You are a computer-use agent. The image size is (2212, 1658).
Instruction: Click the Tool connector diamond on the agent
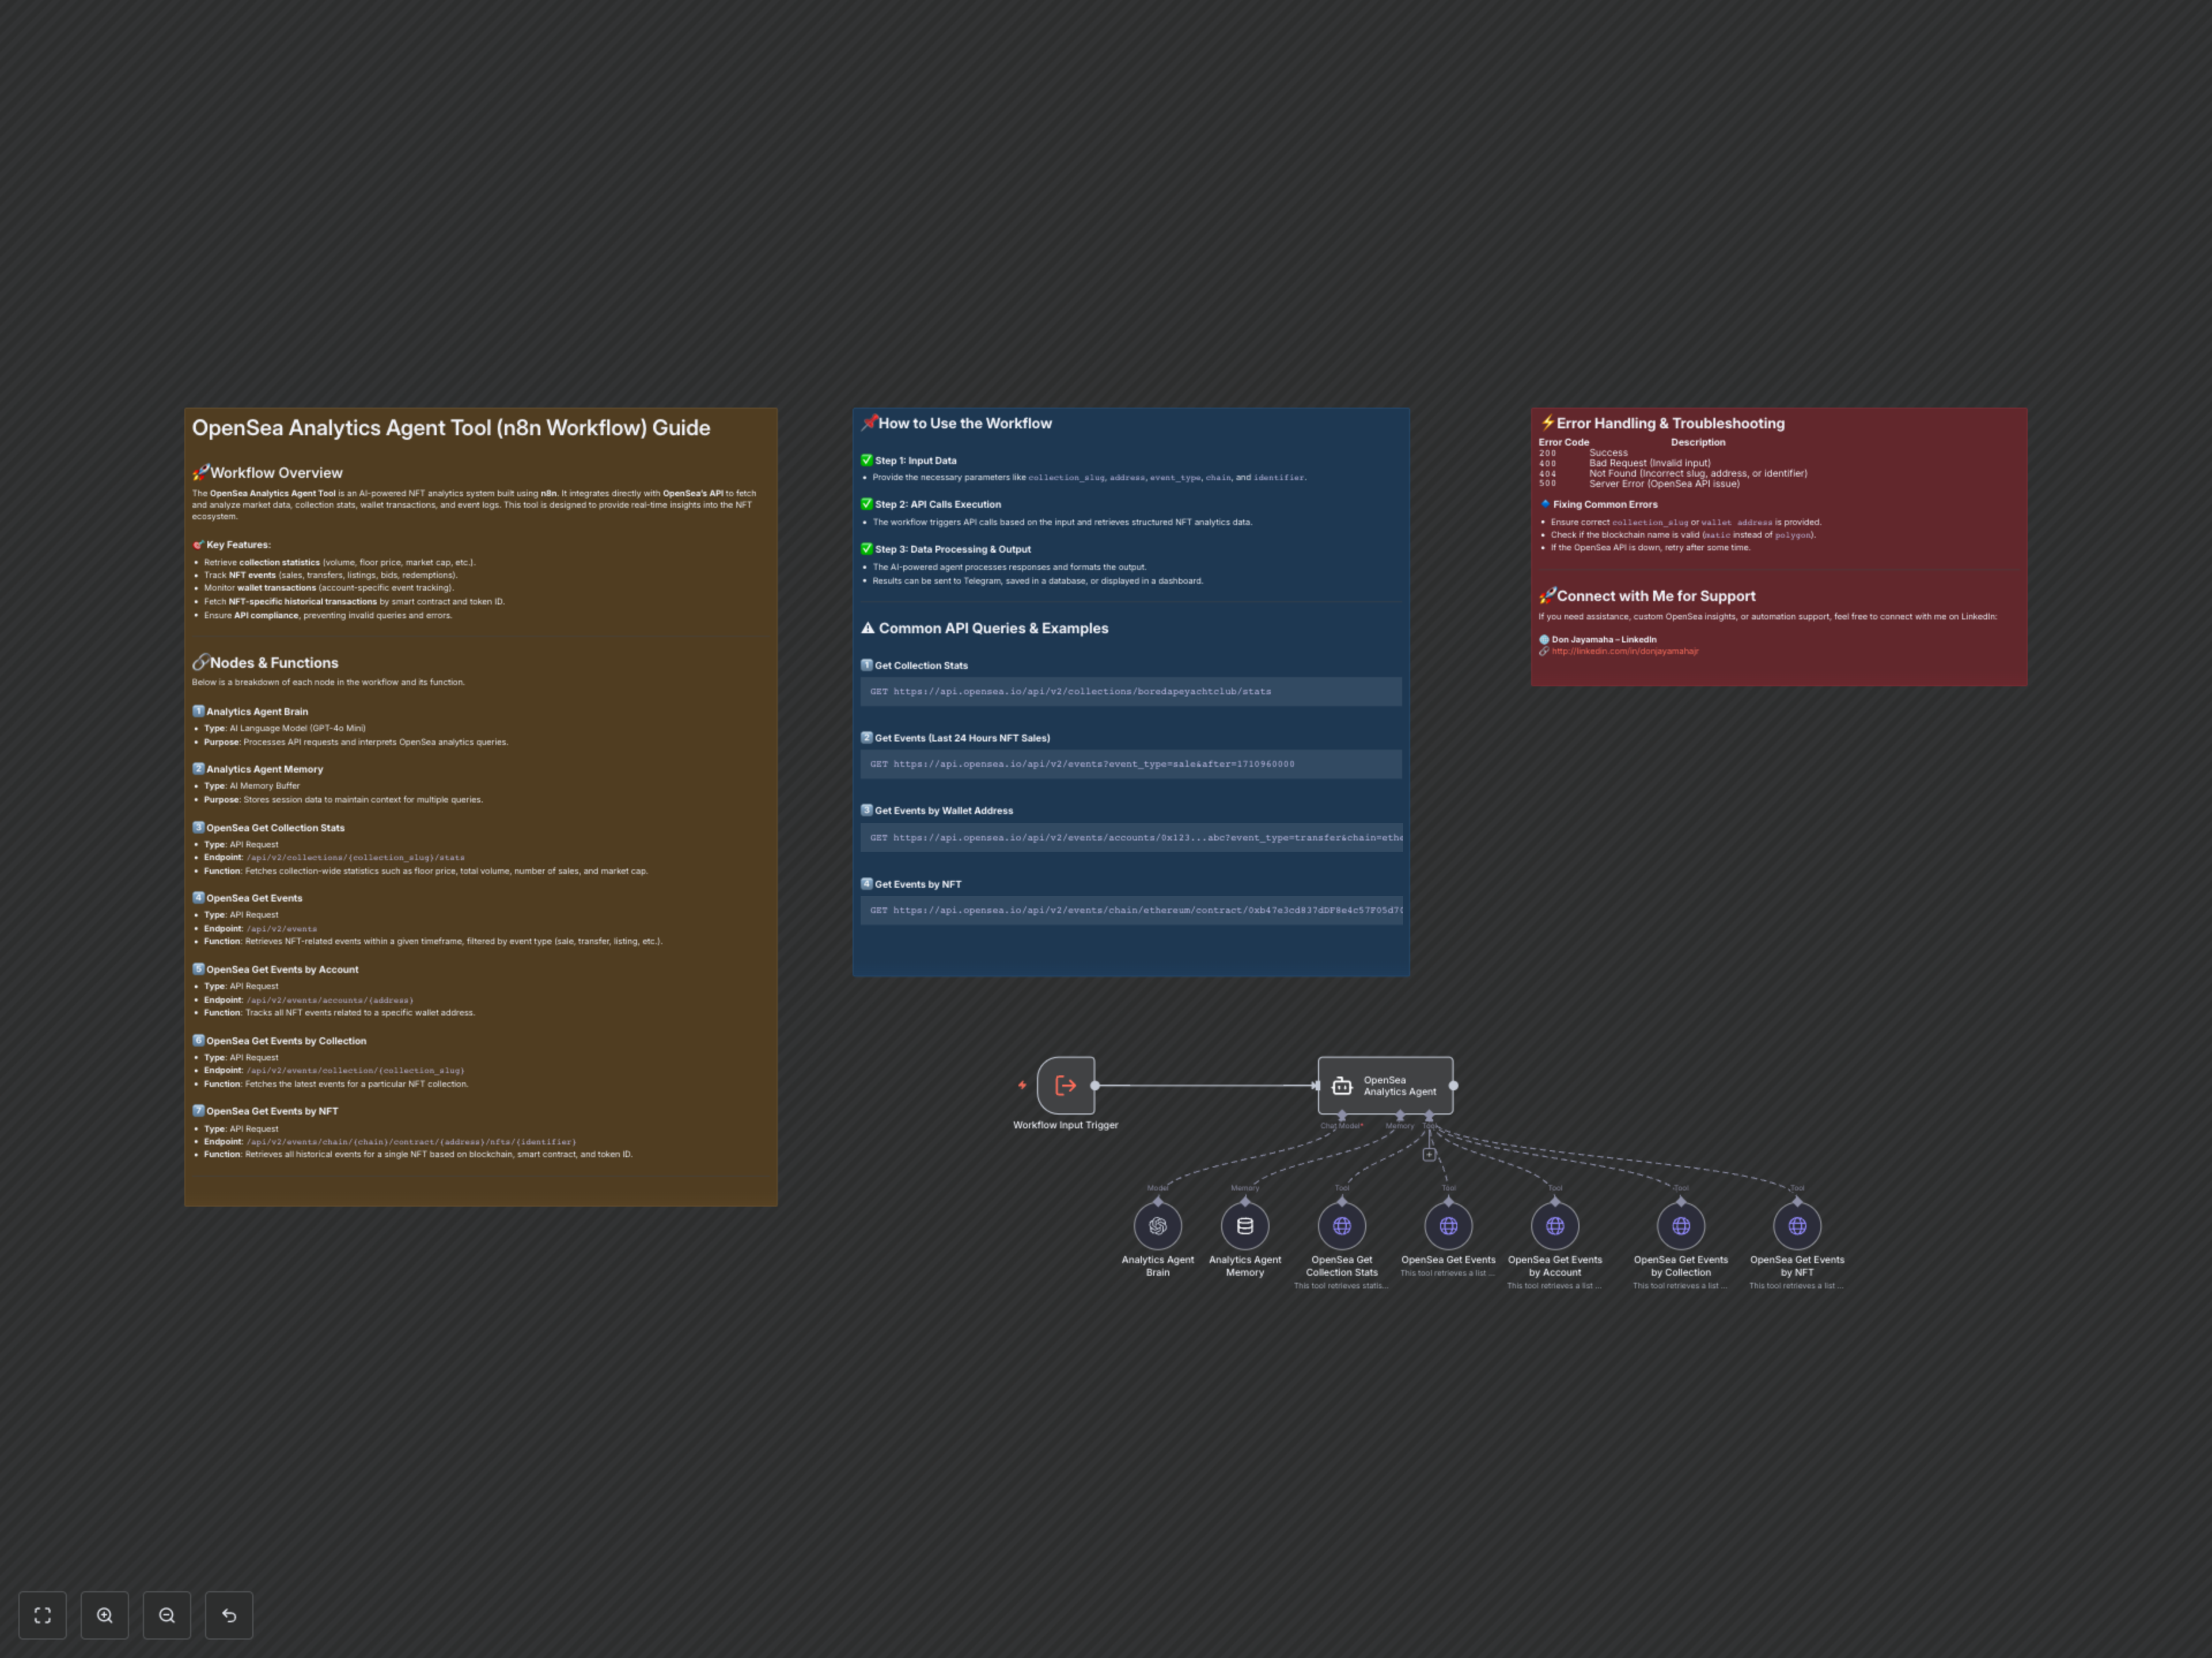pyautogui.click(x=1430, y=1115)
